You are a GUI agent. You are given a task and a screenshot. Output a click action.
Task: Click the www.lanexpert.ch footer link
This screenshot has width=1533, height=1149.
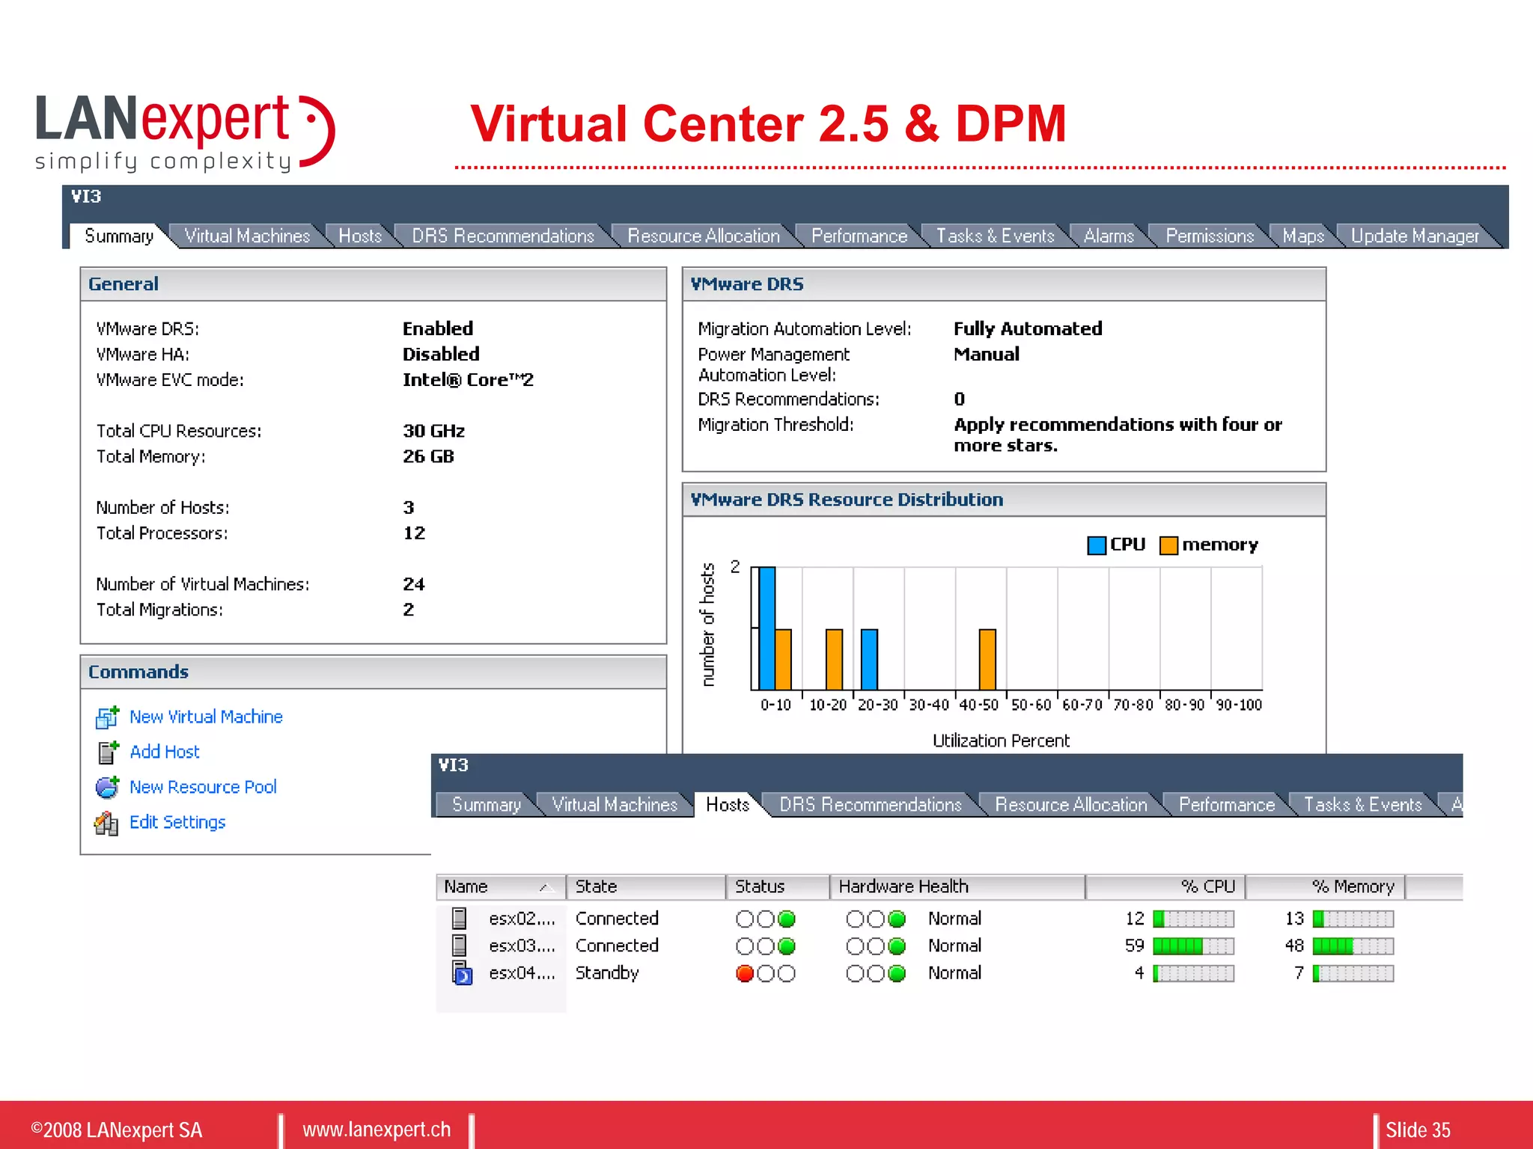click(377, 1130)
